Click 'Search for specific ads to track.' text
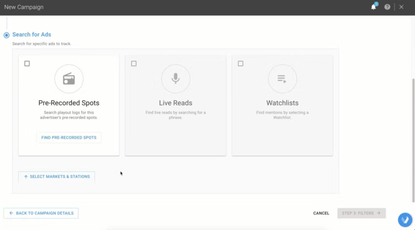The width and height of the screenshot is (415, 230). [x=42, y=44]
